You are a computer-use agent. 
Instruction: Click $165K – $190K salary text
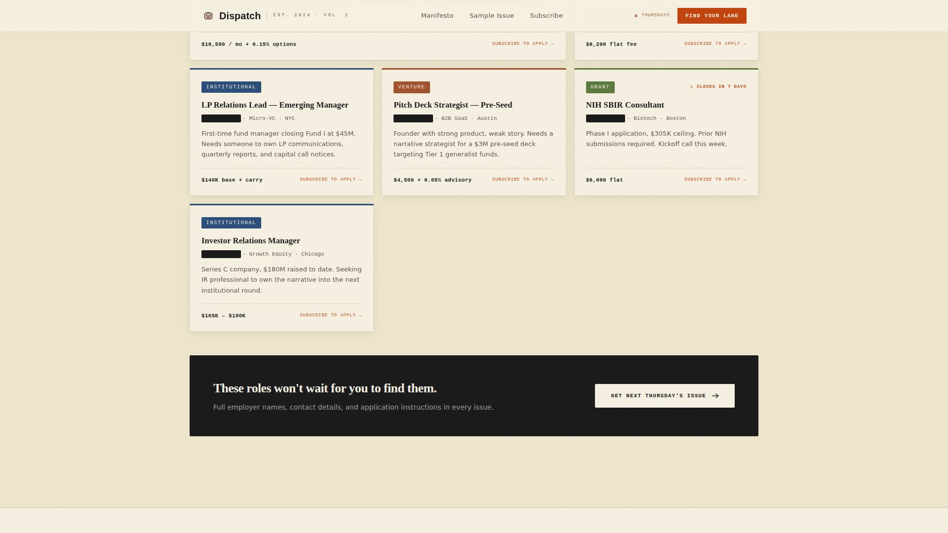223,316
